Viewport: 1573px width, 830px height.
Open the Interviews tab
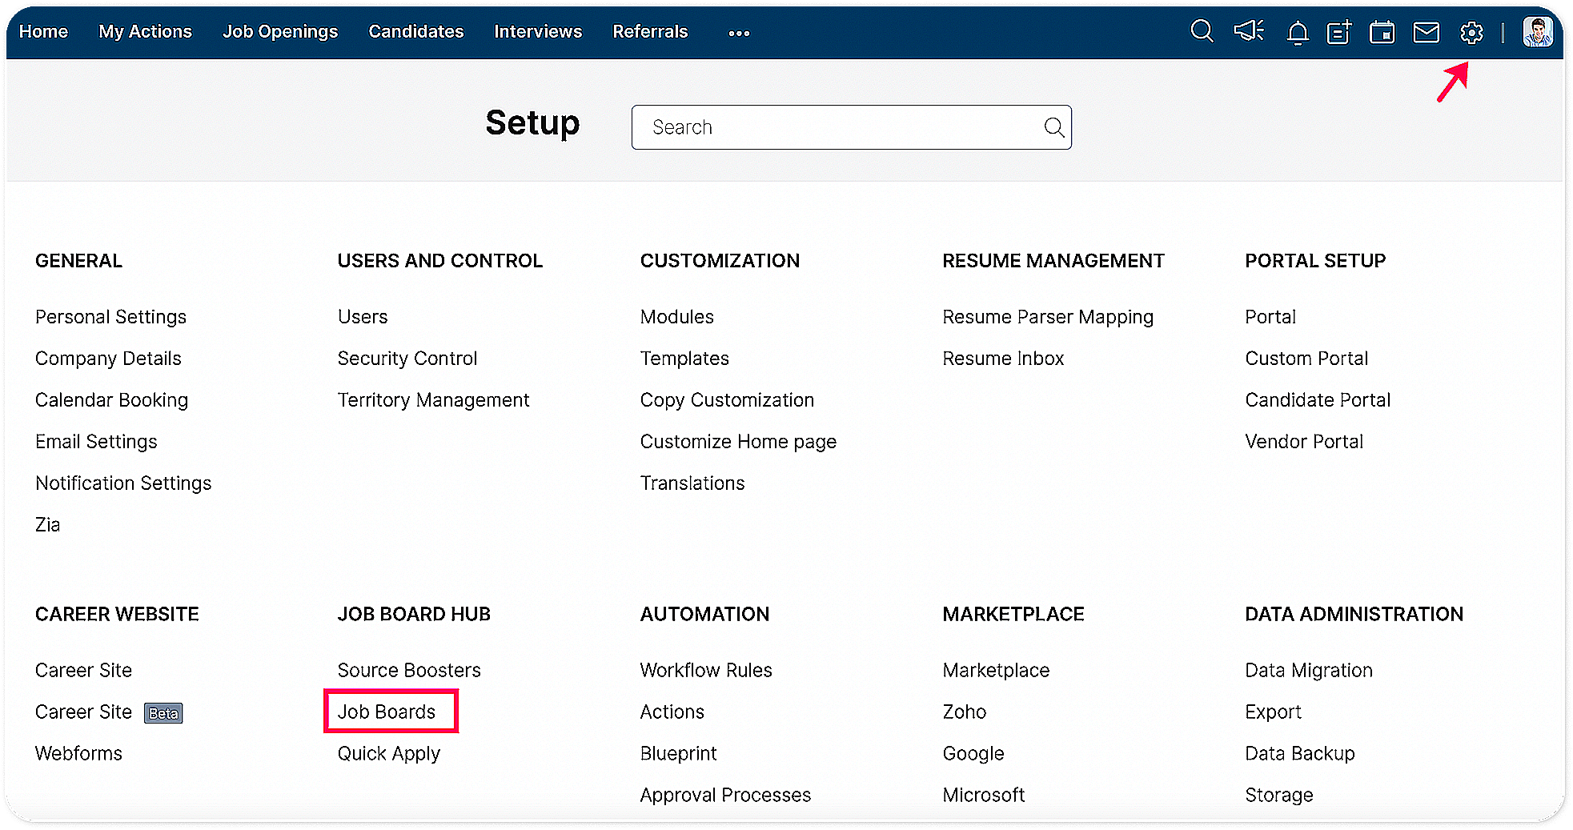[537, 31]
